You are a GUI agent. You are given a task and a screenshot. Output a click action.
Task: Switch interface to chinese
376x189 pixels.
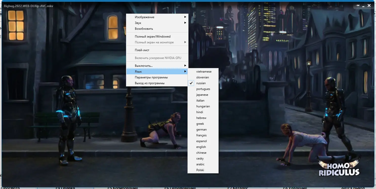(x=203, y=153)
